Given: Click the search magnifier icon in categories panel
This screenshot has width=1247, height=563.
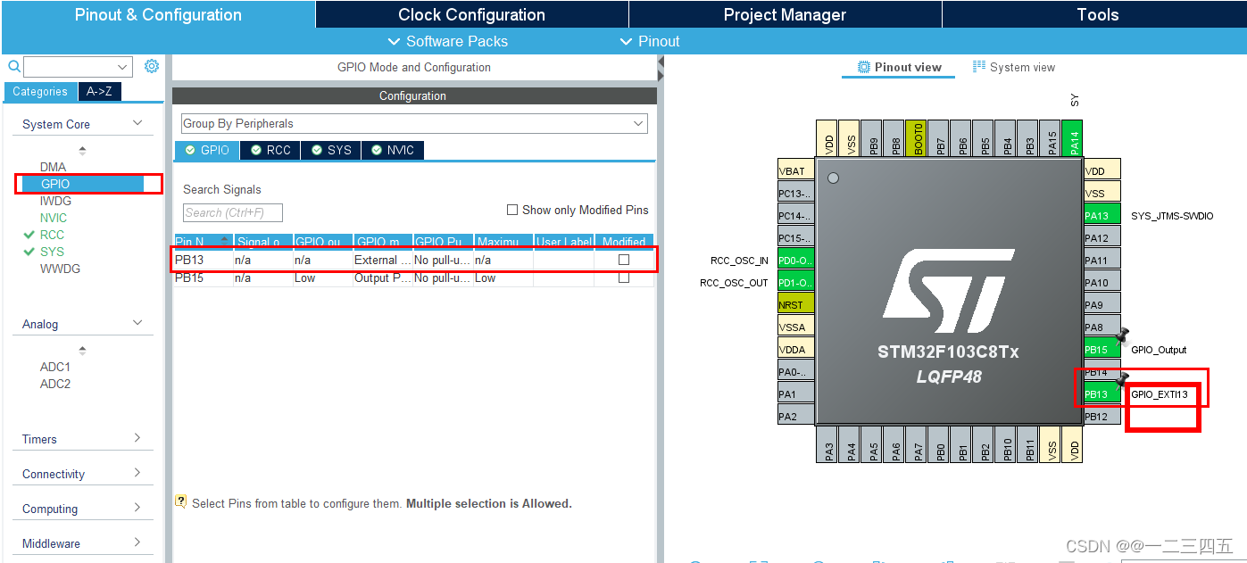Looking at the screenshot, I should click(14, 67).
